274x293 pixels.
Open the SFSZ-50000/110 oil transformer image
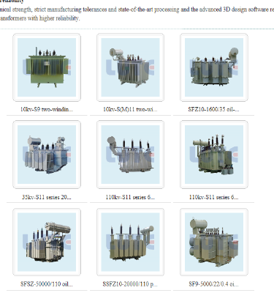(x=47, y=242)
